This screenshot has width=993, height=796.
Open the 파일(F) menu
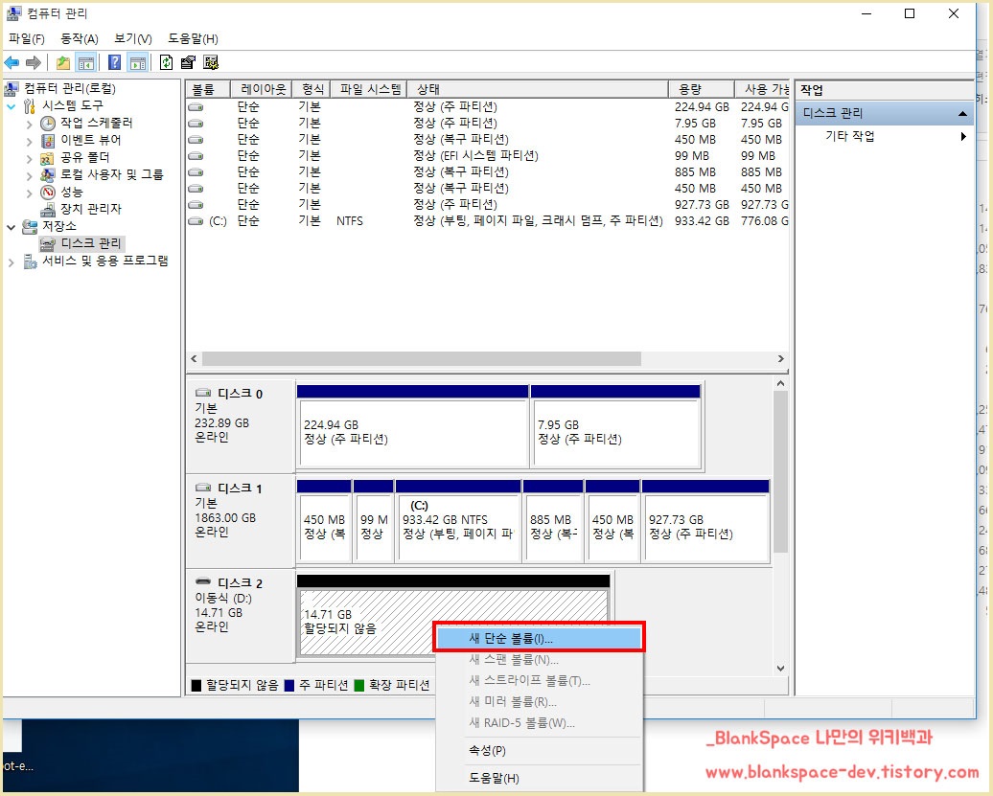(x=27, y=39)
